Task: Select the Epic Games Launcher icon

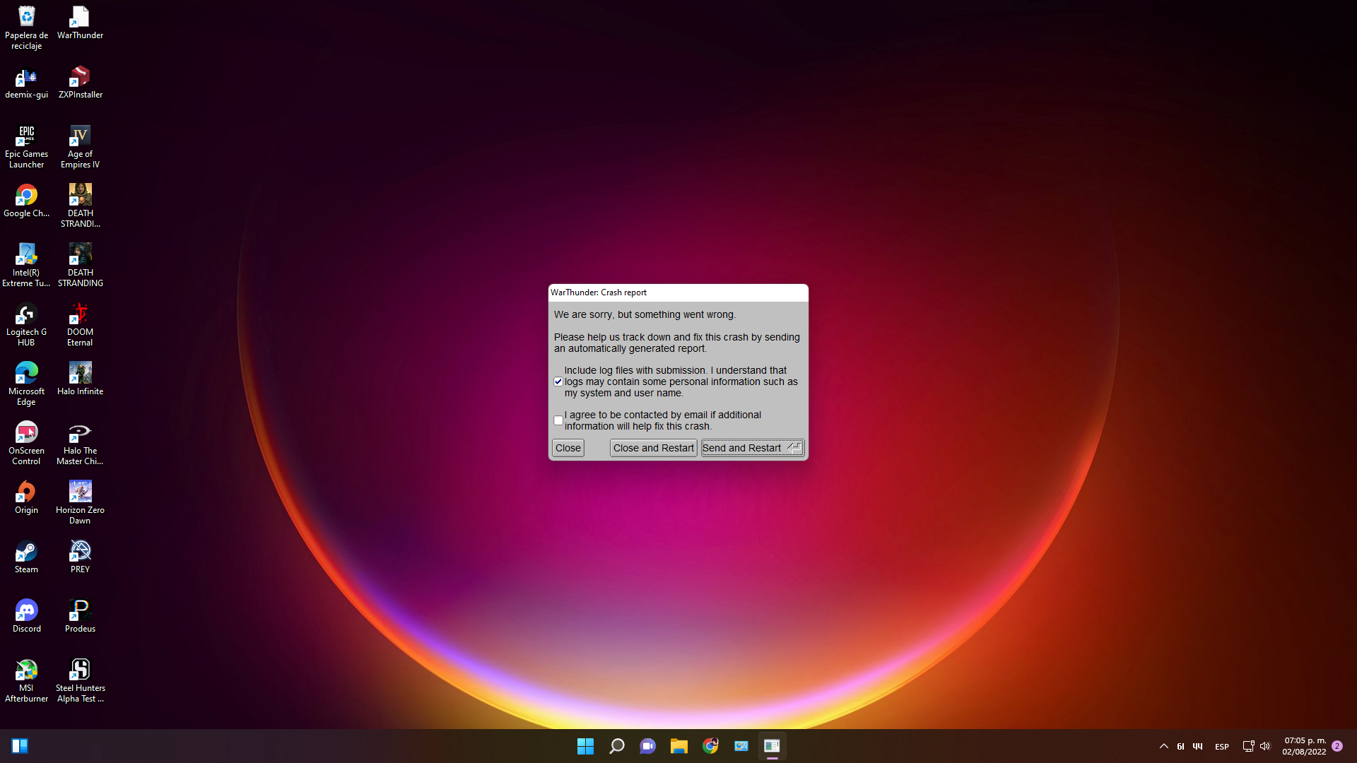Action: [26, 147]
